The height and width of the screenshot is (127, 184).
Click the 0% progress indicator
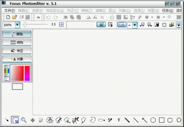point(38,17)
